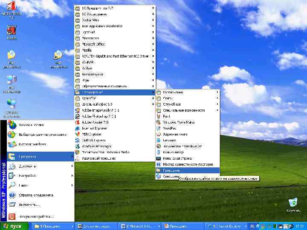The image size is (307, 230).
Task: Open Мои документы shortcut icon with arrow overlay
Action: click(58, 59)
